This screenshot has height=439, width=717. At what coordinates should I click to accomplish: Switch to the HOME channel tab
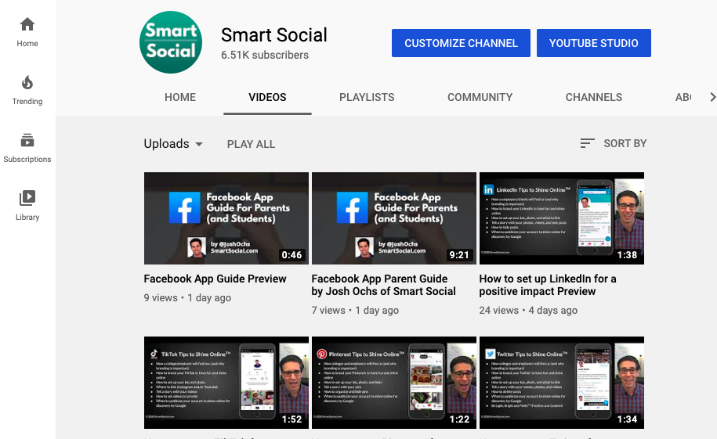point(180,97)
